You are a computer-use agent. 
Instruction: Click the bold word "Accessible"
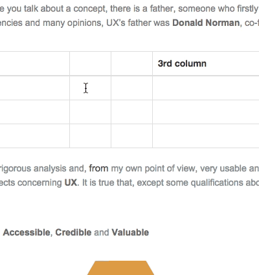[27, 232]
